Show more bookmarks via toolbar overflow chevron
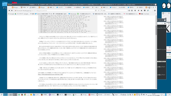171x96 pixels. 155,14
